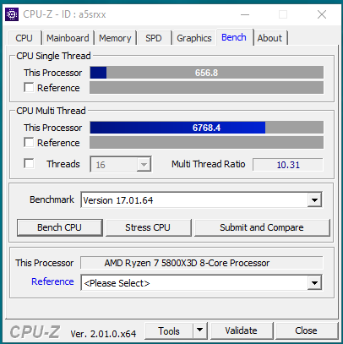
Task: Click the CPU-Z app icon in title bar
Action: coord(12,14)
